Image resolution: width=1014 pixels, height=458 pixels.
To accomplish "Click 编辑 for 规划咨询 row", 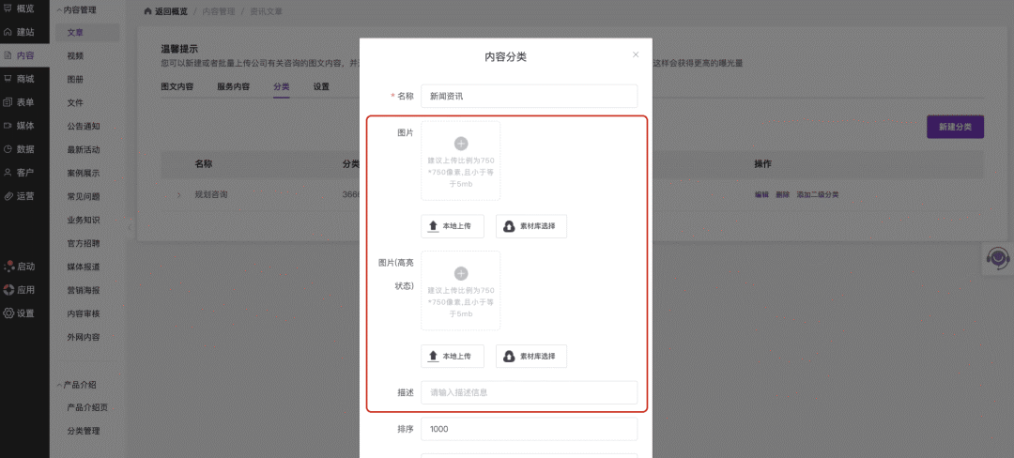I will pos(761,194).
